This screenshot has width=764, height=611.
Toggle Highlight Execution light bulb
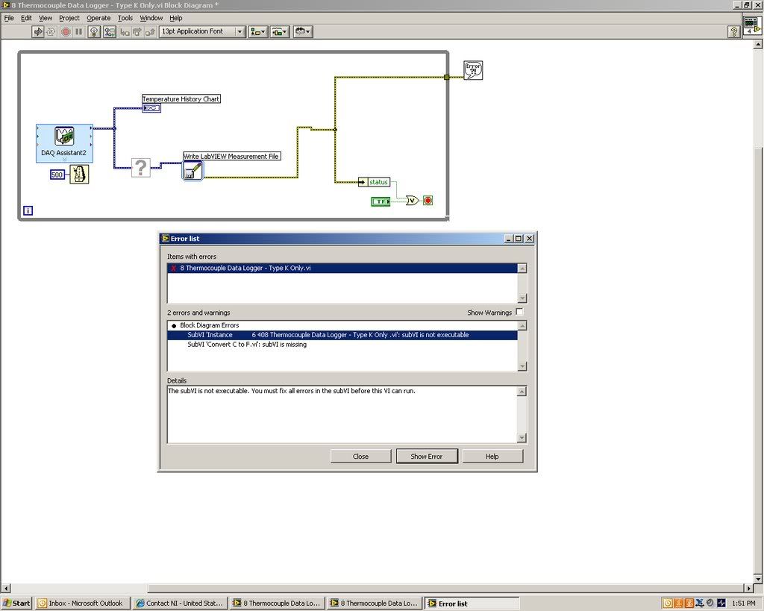94,31
